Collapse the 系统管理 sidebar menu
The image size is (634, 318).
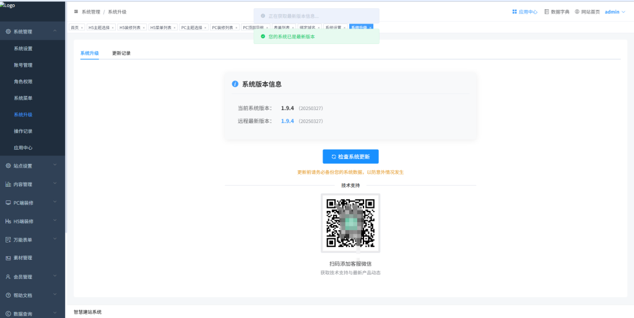click(32, 32)
